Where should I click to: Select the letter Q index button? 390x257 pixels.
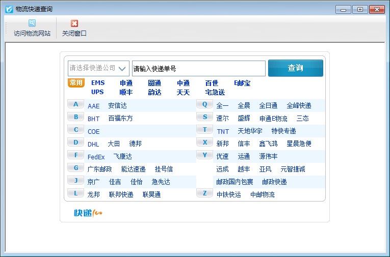click(x=204, y=104)
